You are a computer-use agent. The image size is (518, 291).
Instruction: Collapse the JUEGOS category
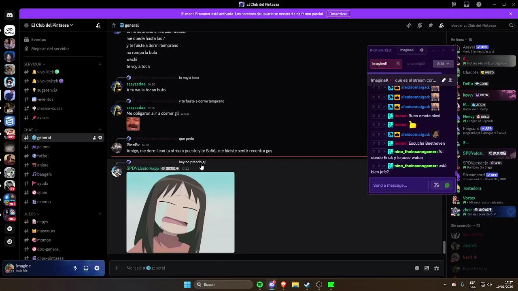(32, 214)
